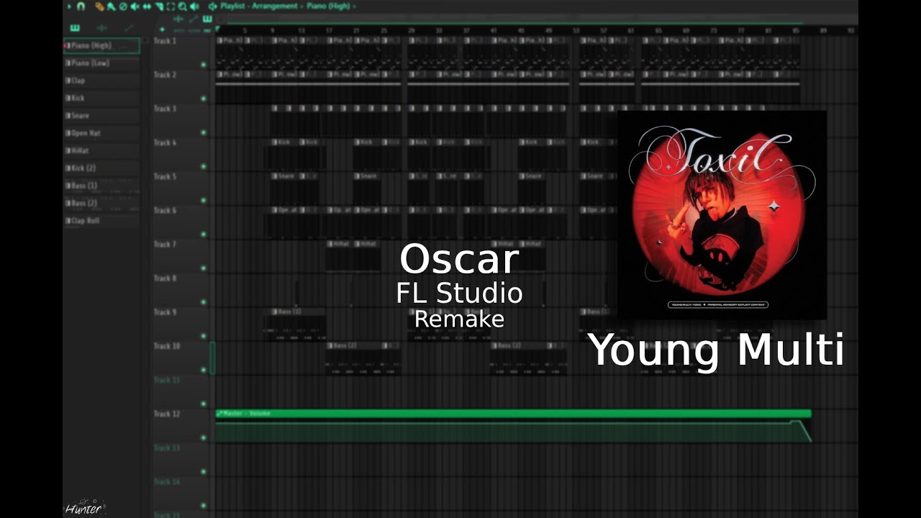Switch to pattern clip focus above tracks
The height and width of the screenshot is (518, 921).
click(x=207, y=19)
